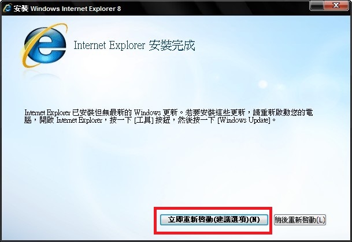Close the IE8 setup dialog with X
The width and height of the screenshot is (352, 242).
(336, 5)
